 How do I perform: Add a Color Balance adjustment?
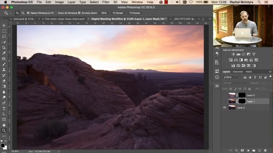click(236, 60)
